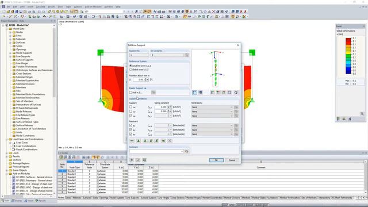Click first icon at bottom of Panel

pyautogui.click(x=338, y=119)
